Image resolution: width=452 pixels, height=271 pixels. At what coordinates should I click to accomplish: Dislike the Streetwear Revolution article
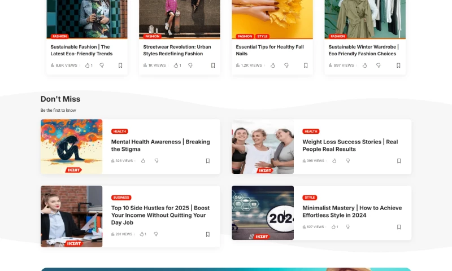click(x=190, y=65)
